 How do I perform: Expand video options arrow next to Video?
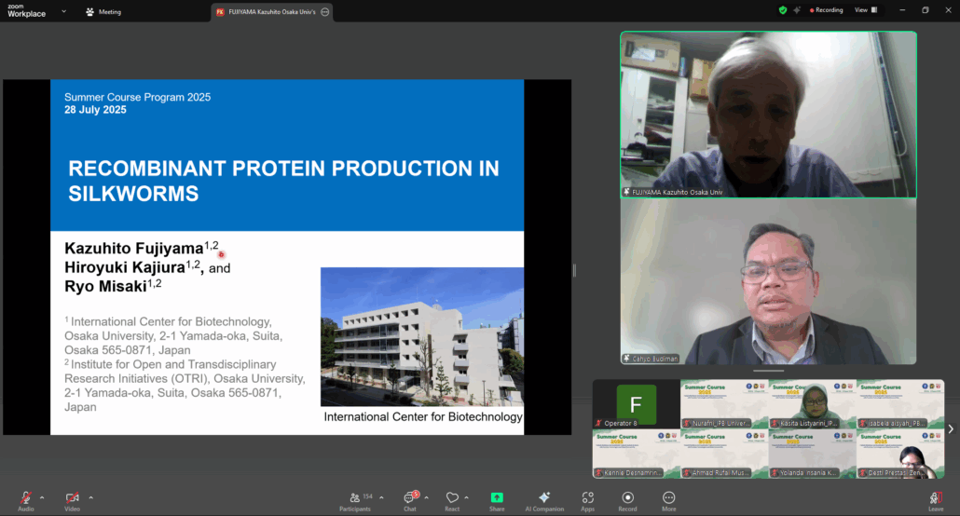click(x=90, y=497)
